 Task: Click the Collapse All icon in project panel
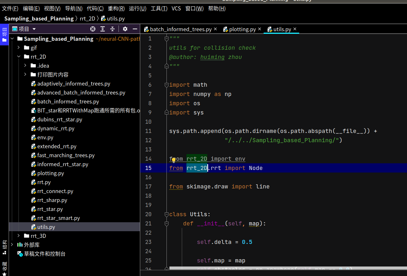tap(112, 29)
